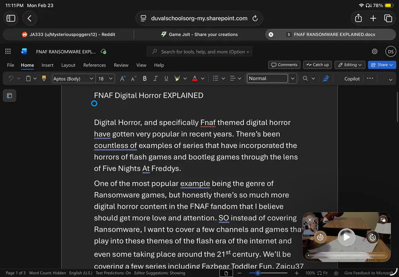Activate the Format Painter brush

click(44, 78)
